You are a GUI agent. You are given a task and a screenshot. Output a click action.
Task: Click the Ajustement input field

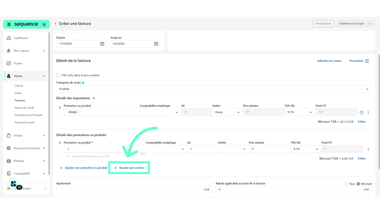pos(134,190)
